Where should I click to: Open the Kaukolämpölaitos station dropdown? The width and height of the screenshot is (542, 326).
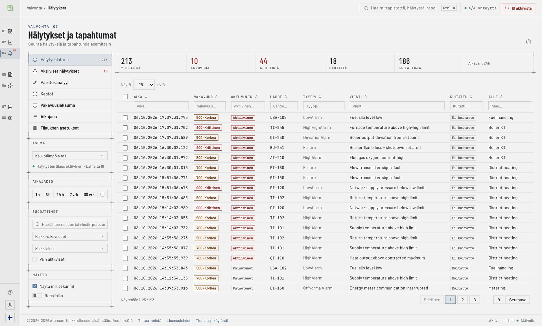point(70,156)
